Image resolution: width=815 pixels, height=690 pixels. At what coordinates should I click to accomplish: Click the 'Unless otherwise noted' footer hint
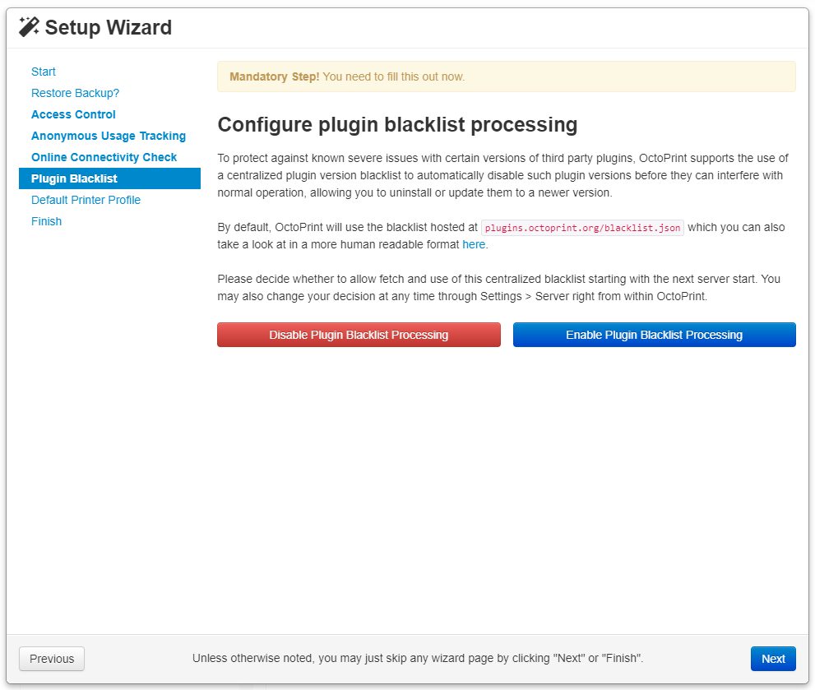tap(418, 658)
